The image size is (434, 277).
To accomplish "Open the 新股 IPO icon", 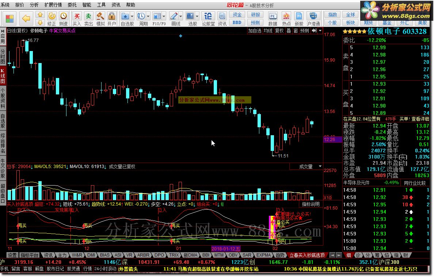I will [299, 19].
